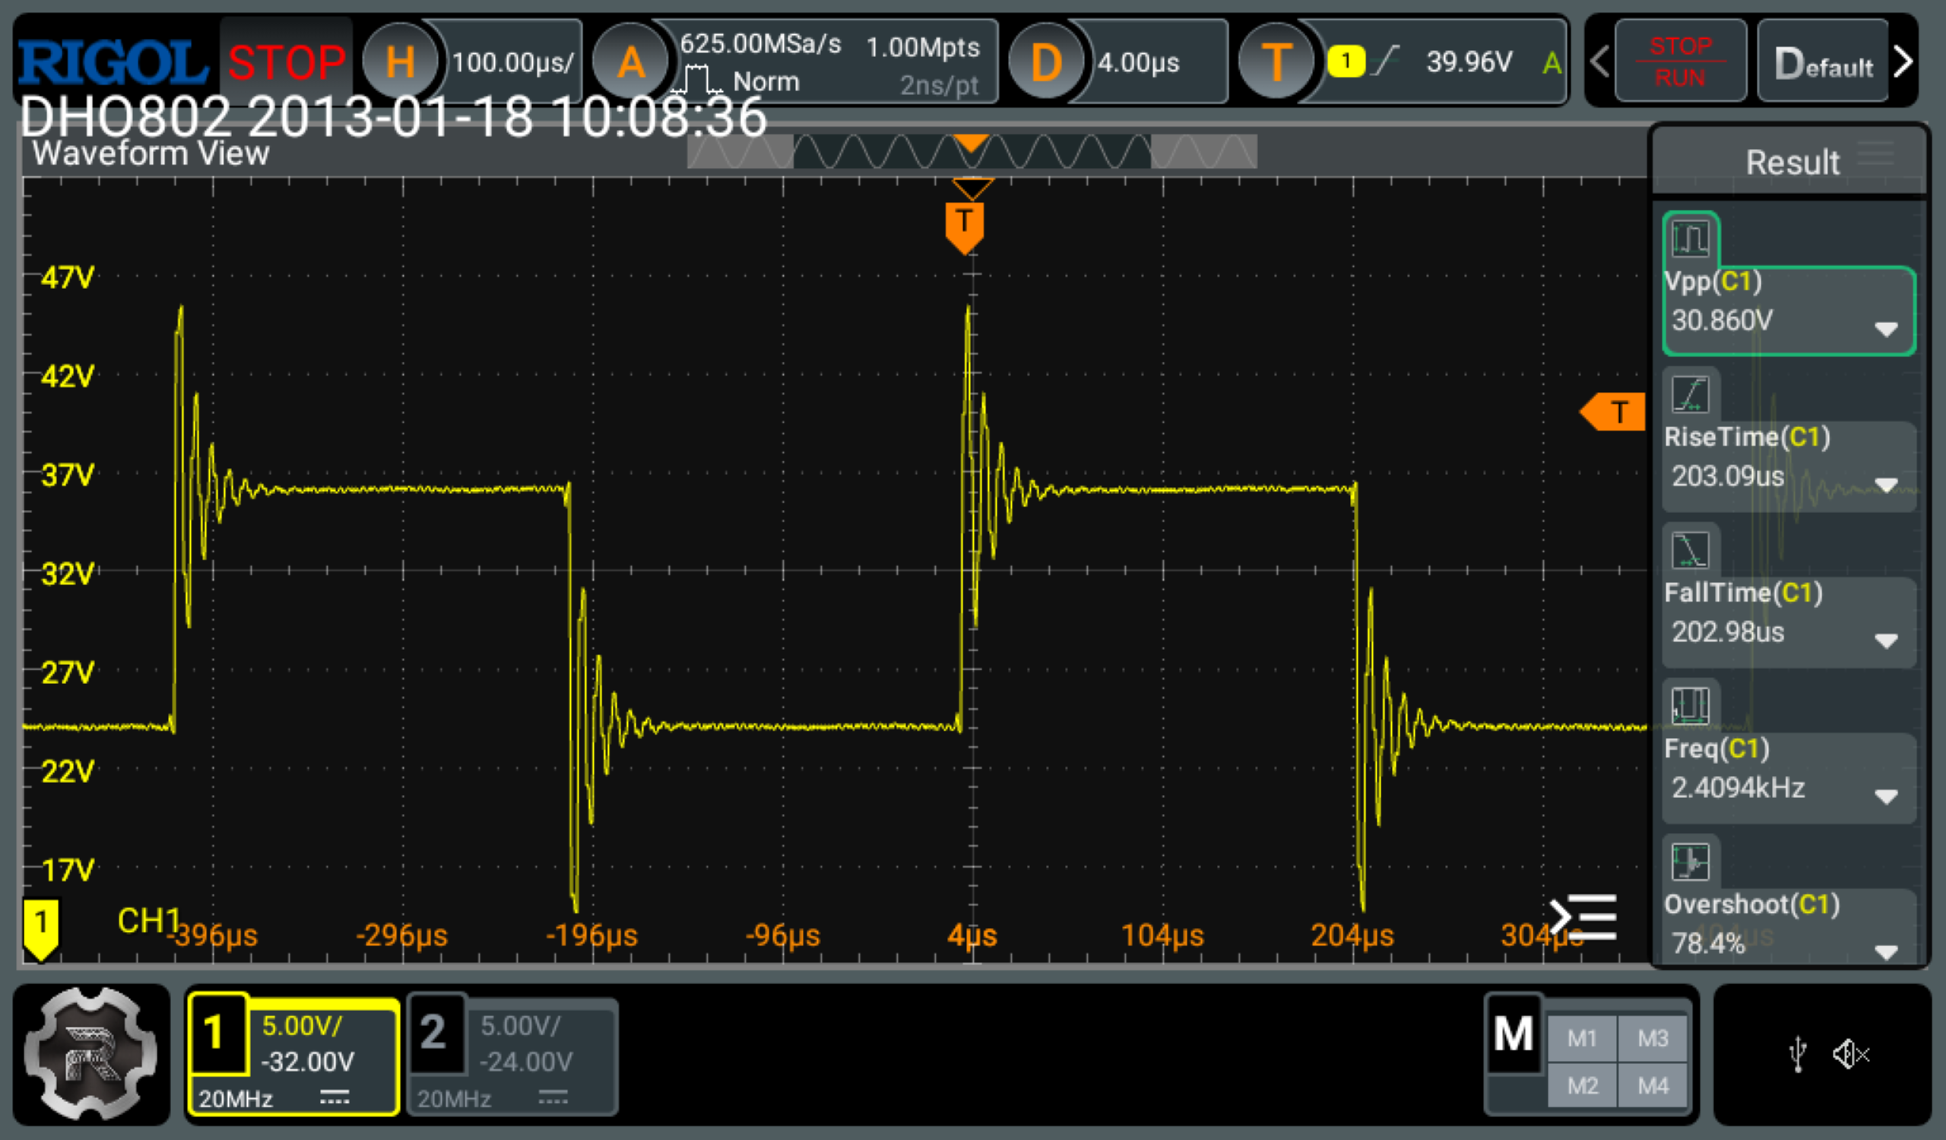Open the Result panel menu lines
This screenshot has width=1946, height=1140.
tap(1876, 153)
